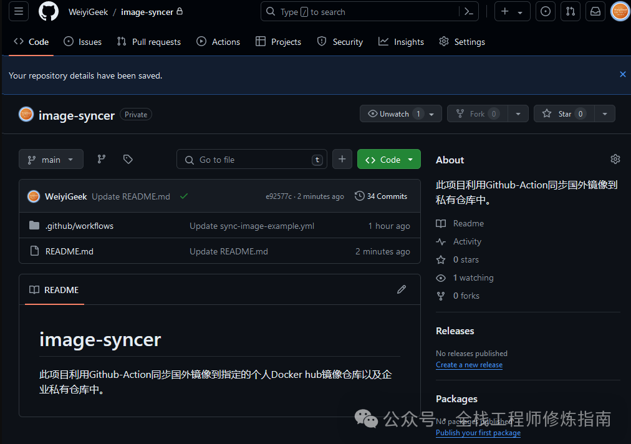
Task: Open the WeiyiGeek commit author link
Action: click(x=66, y=196)
